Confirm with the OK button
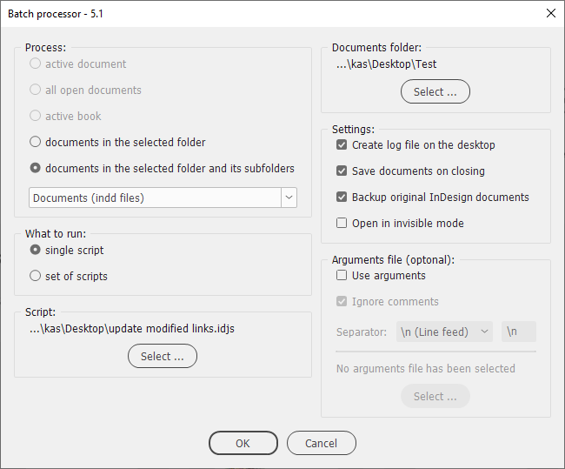 (x=243, y=443)
